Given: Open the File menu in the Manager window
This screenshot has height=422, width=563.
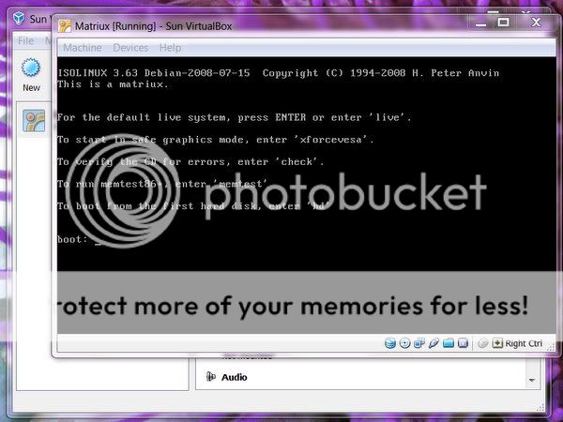Looking at the screenshot, I should point(26,40).
